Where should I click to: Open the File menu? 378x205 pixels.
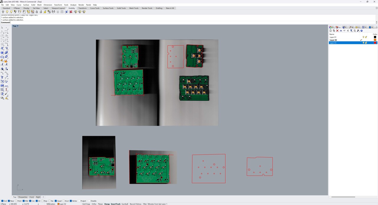coord(2,5)
